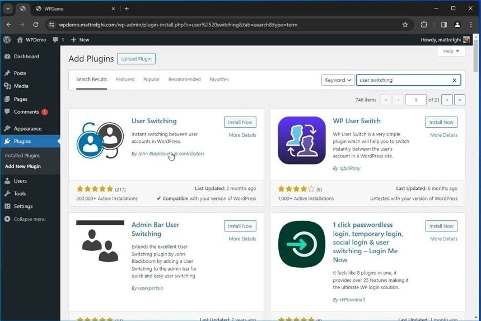The image size is (481, 321).
Task: Clear the plugin search field with X
Action: click(x=454, y=80)
